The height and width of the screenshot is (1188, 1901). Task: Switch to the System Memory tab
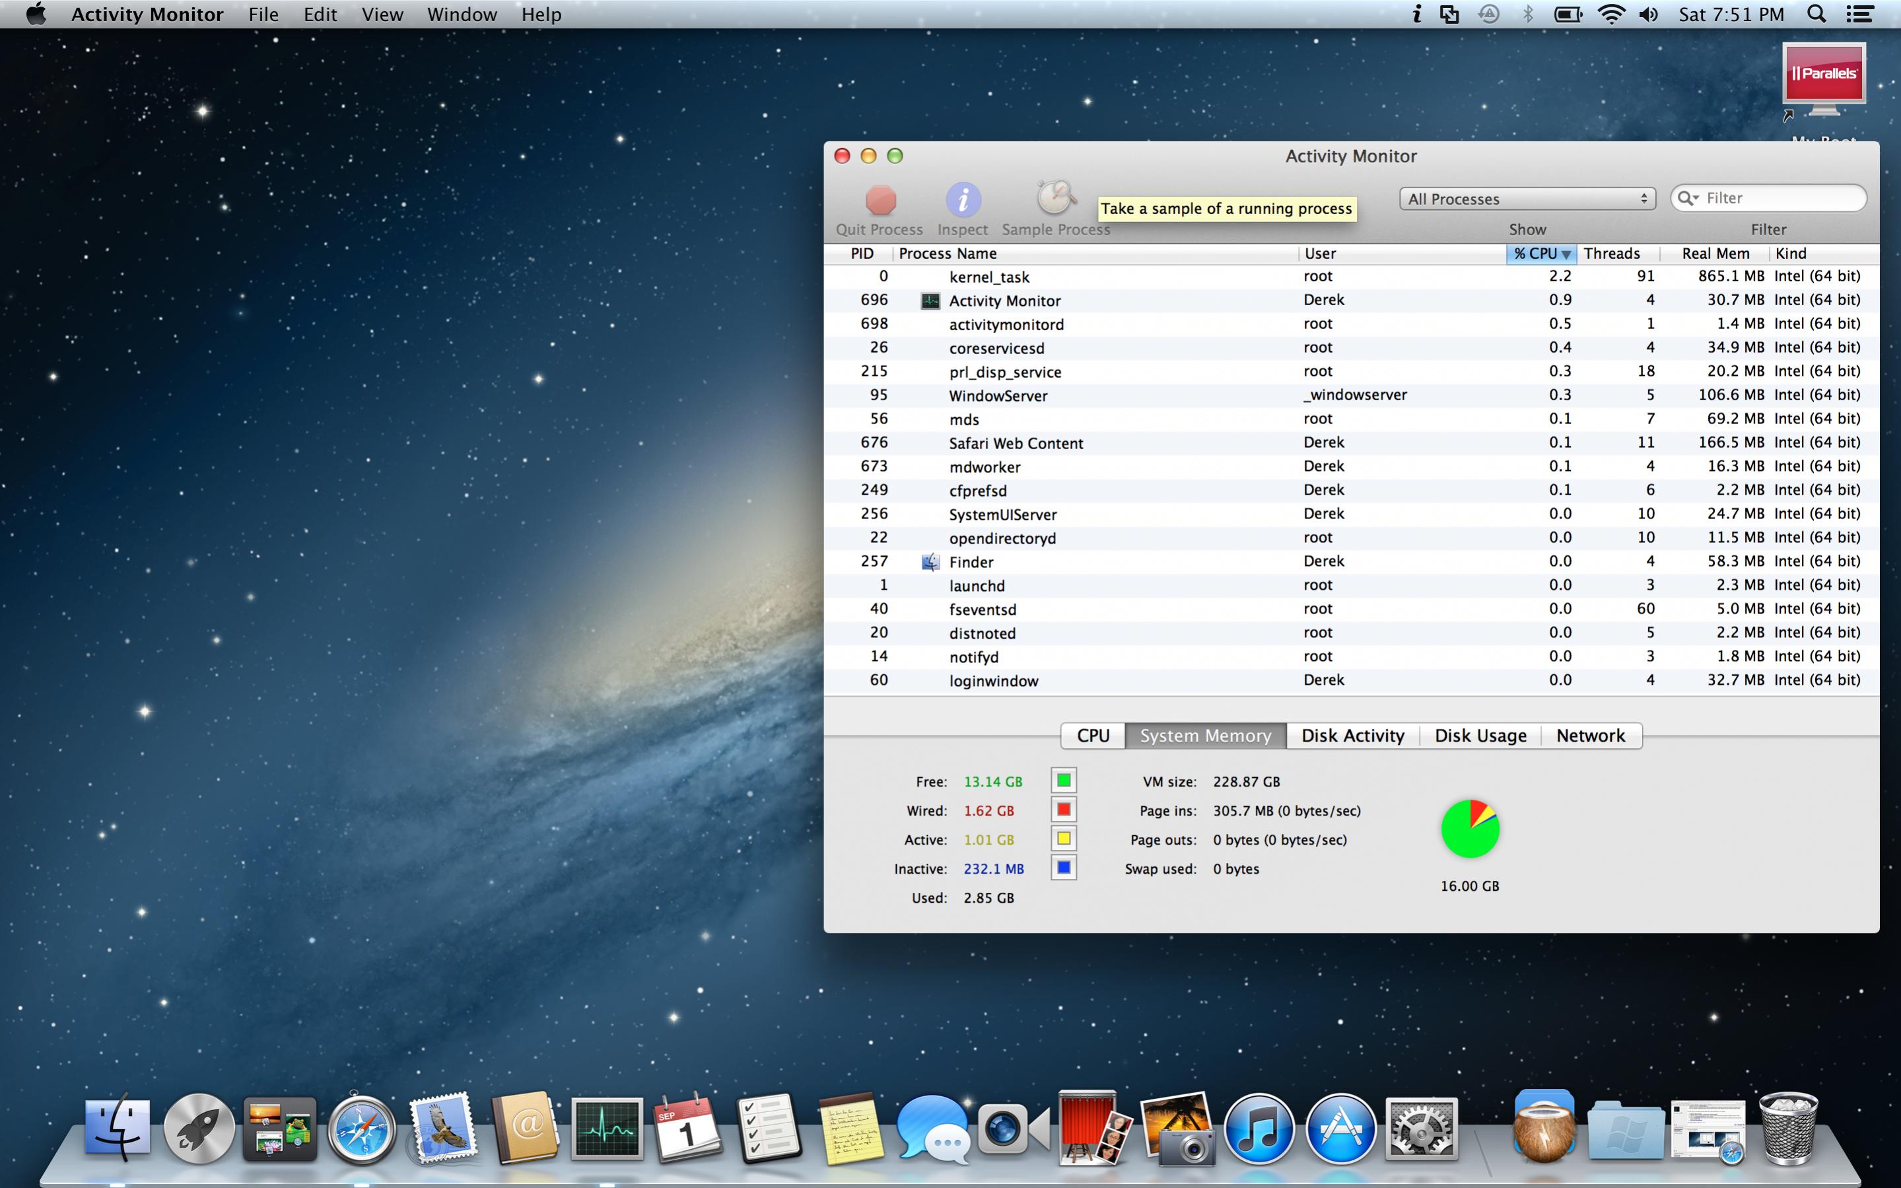pyautogui.click(x=1205, y=736)
